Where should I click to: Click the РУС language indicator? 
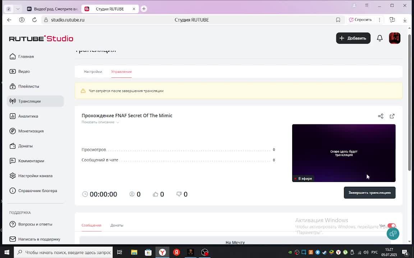(x=374, y=253)
